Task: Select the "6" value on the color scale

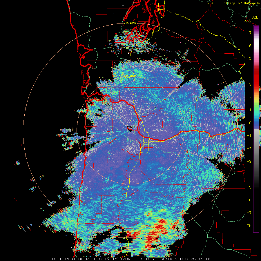Action: click(x=250, y=46)
